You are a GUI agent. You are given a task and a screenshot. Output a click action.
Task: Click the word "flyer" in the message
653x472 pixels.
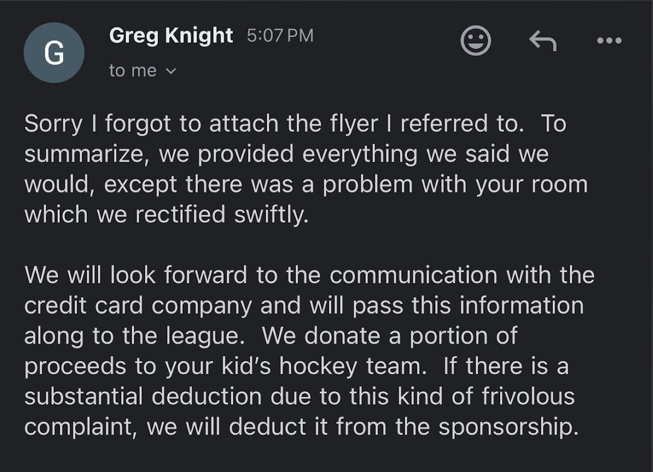tap(354, 123)
